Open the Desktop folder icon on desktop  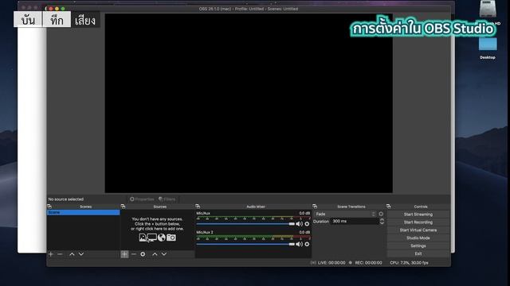pyautogui.click(x=488, y=44)
